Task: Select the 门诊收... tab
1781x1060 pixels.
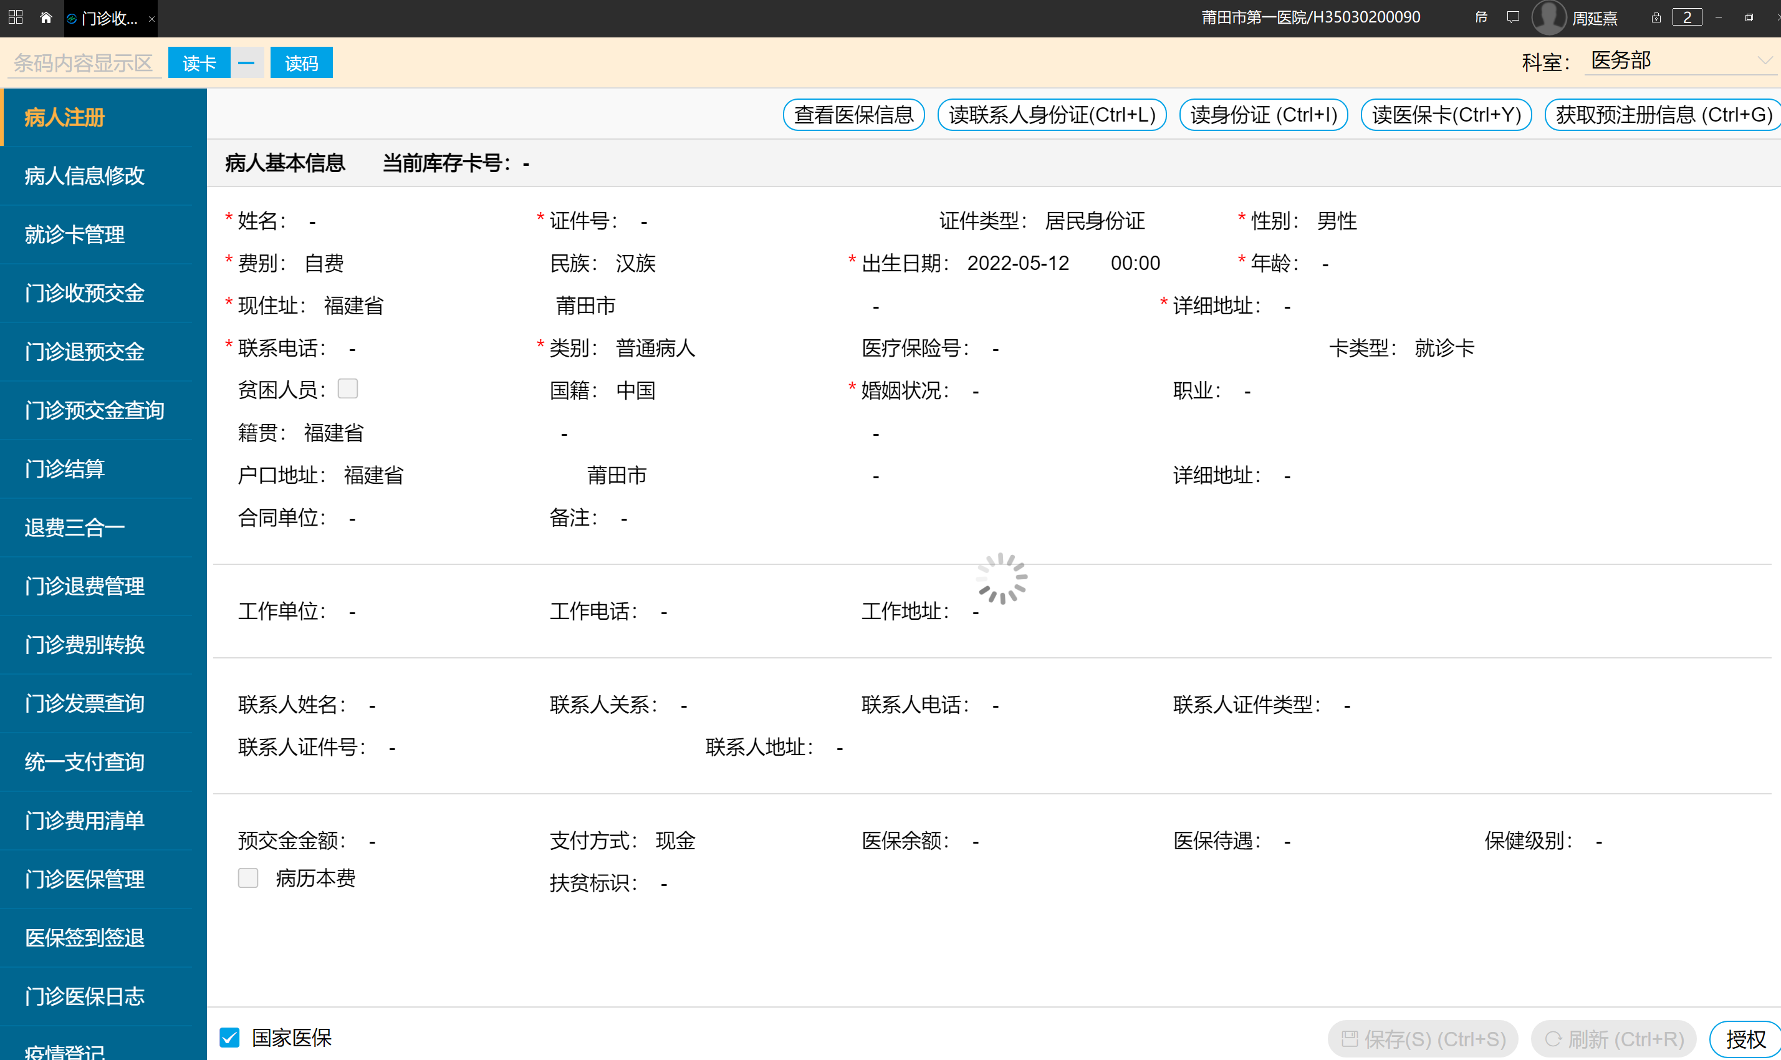Action: pyautogui.click(x=110, y=19)
